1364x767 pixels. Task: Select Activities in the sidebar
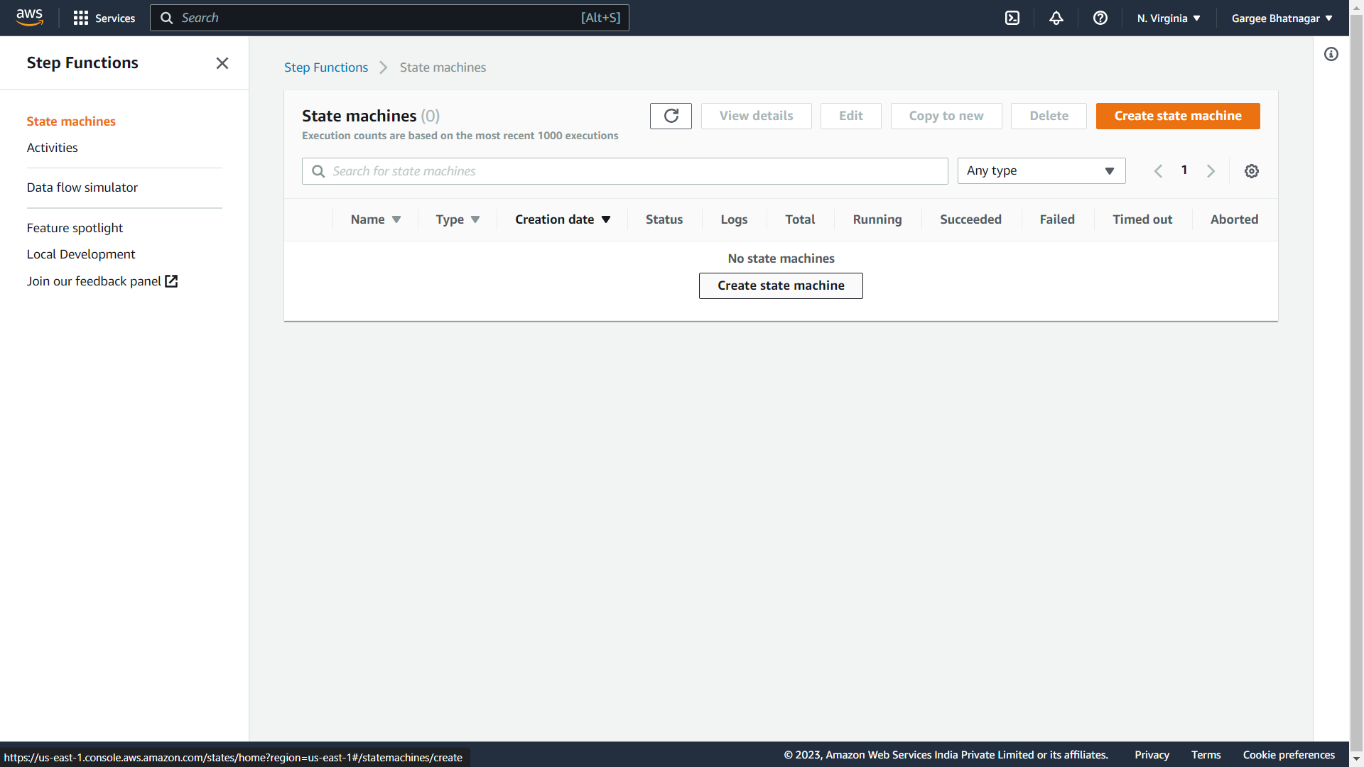pyautogui.click(x=53, y=148)
